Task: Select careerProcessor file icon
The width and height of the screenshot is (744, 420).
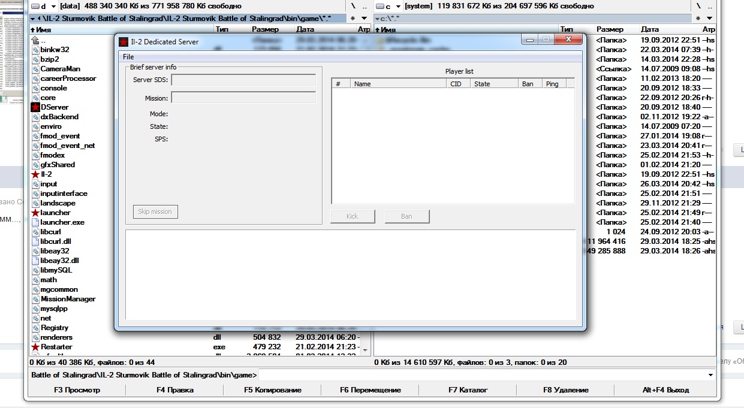Action: coord(35,78)
